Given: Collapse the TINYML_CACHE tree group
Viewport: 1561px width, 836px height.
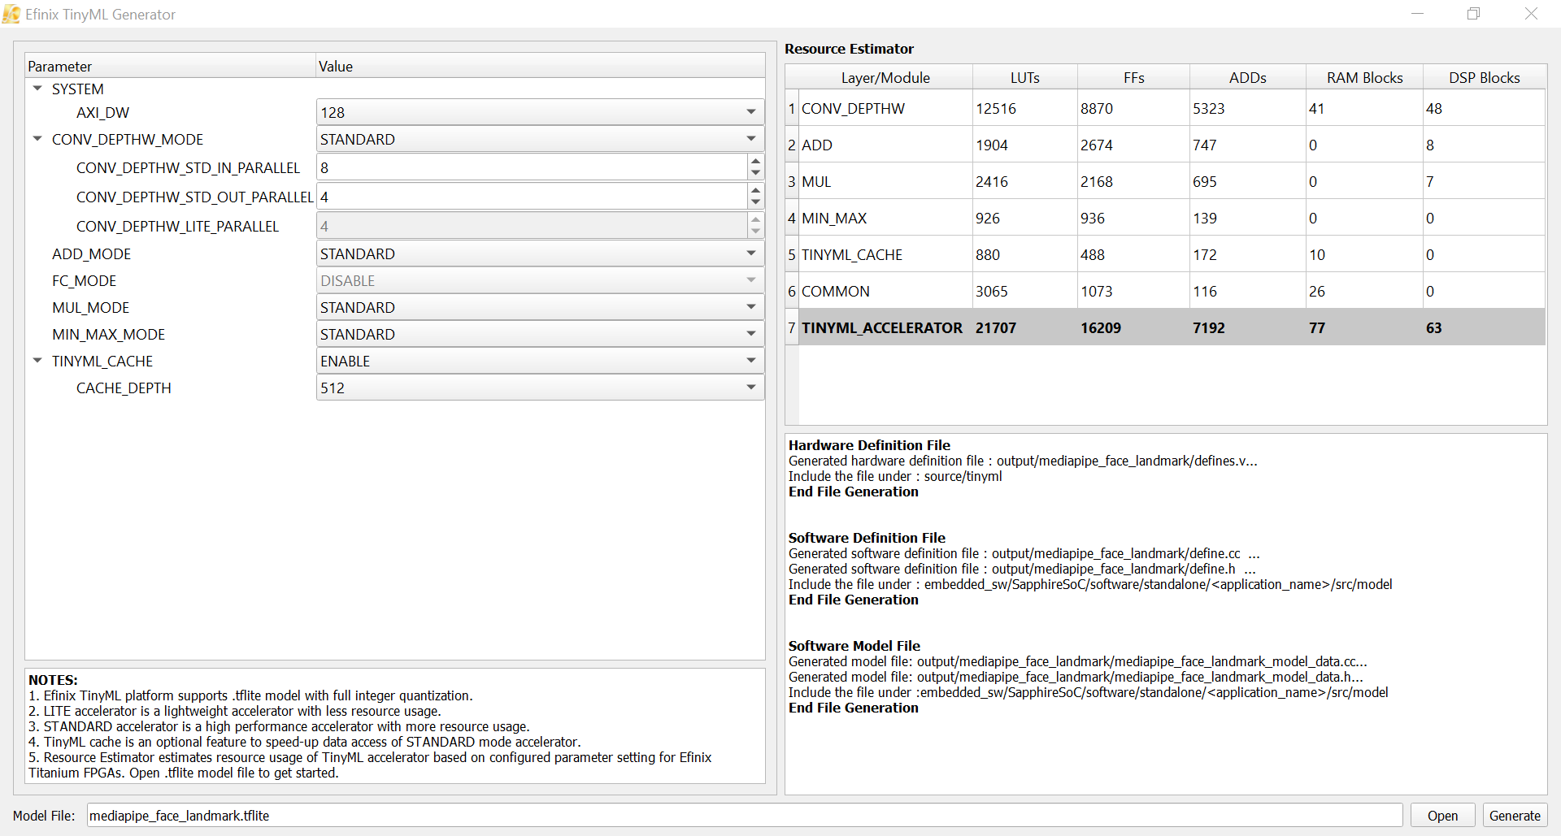Looking at the screenshot, I should 37,361.
